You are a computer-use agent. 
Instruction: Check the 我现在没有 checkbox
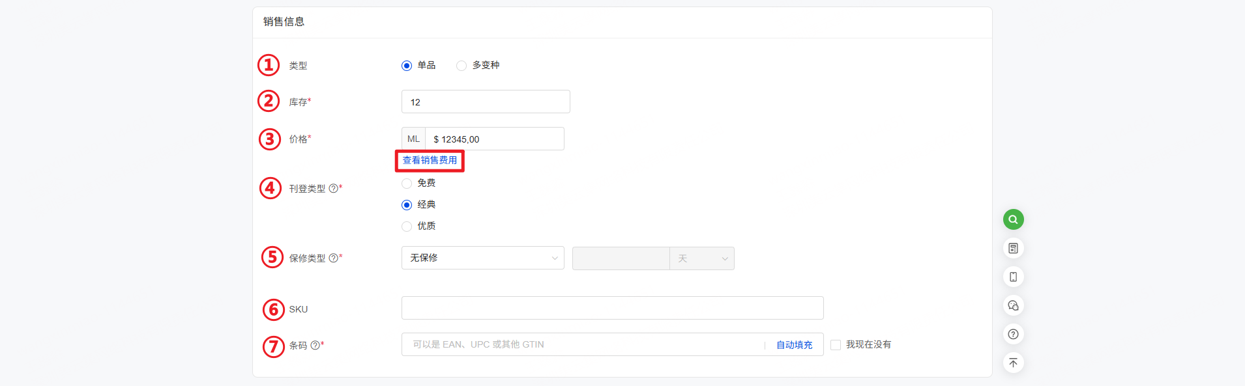tap(835, 344)
